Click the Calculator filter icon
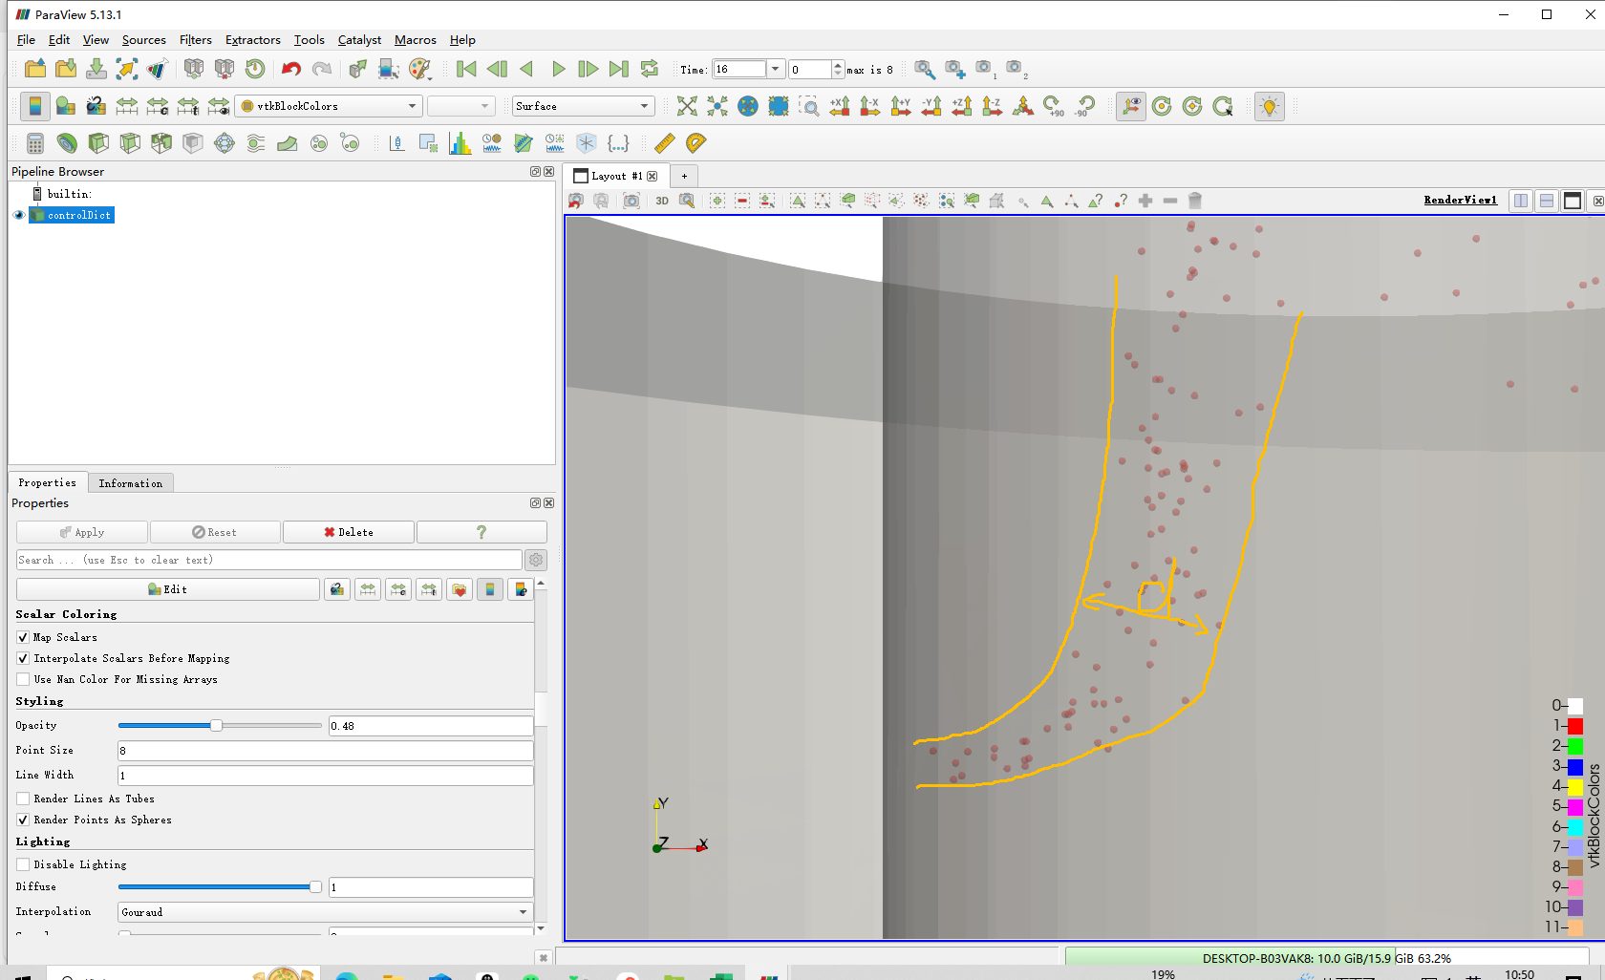 [x=35, y=143]
